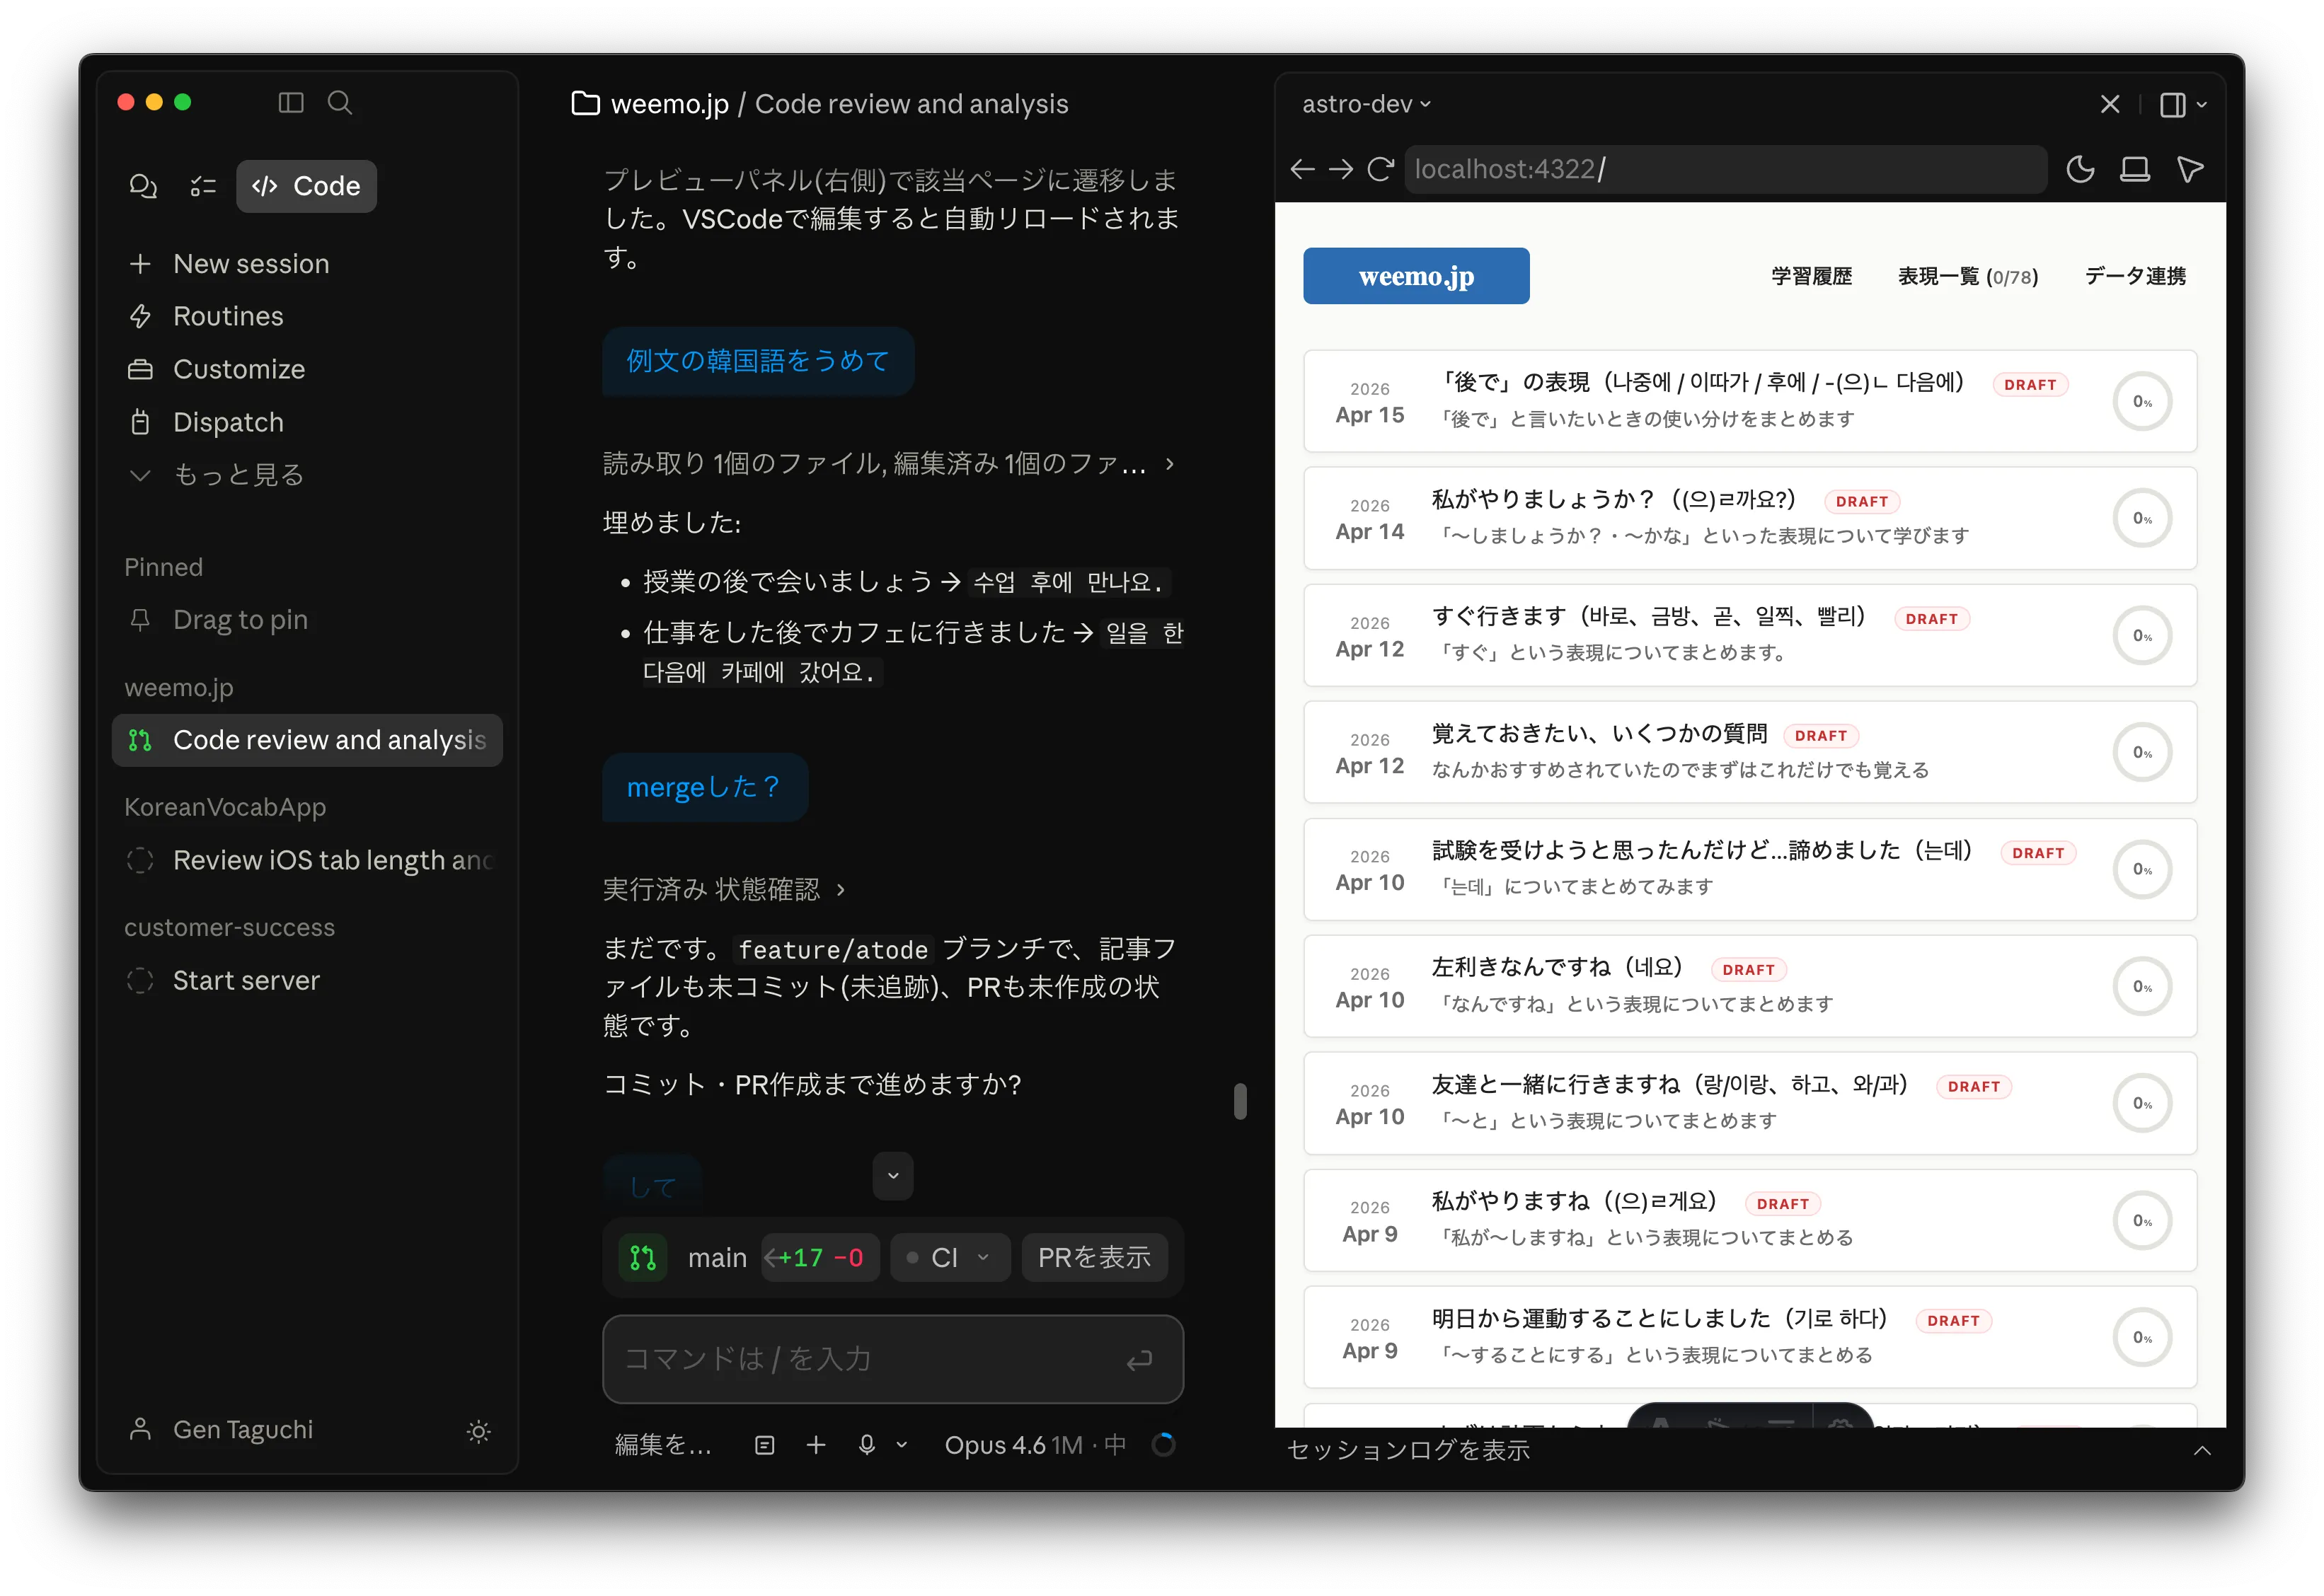The height and width of the screenshot is (1596, 2324).
Task: Open the astro-dev dropdown
Action: tap(1366, 104)
